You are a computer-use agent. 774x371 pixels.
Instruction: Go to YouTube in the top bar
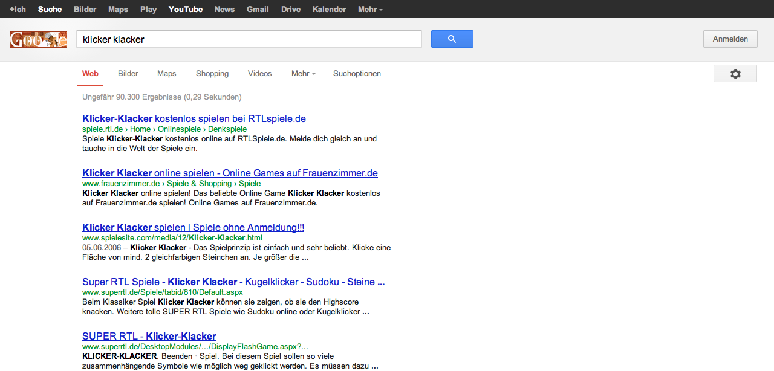(x=186, y=9)
